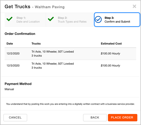Select the 12/2/2020 order row date
Viewport: 141px width, 125px height.
13,53
